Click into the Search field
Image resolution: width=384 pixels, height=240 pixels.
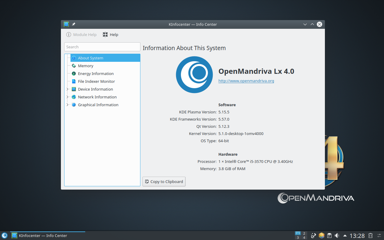coord(102,47)
